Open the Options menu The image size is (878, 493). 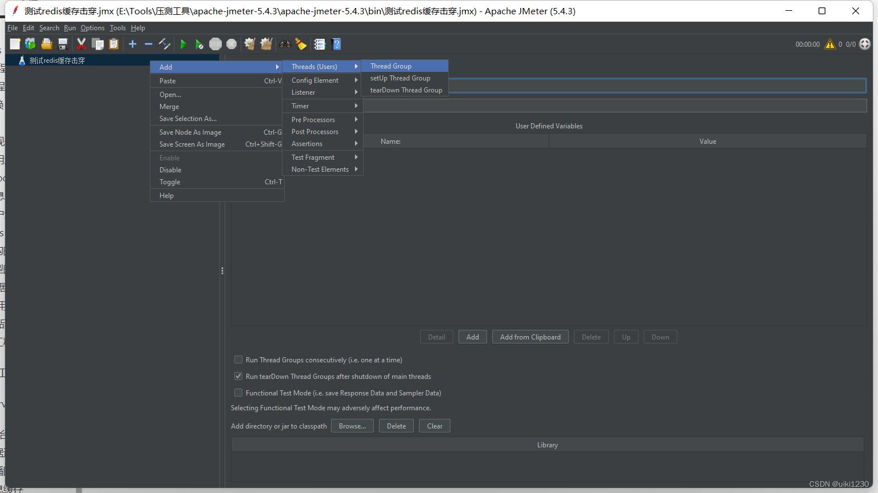point(93,28)
